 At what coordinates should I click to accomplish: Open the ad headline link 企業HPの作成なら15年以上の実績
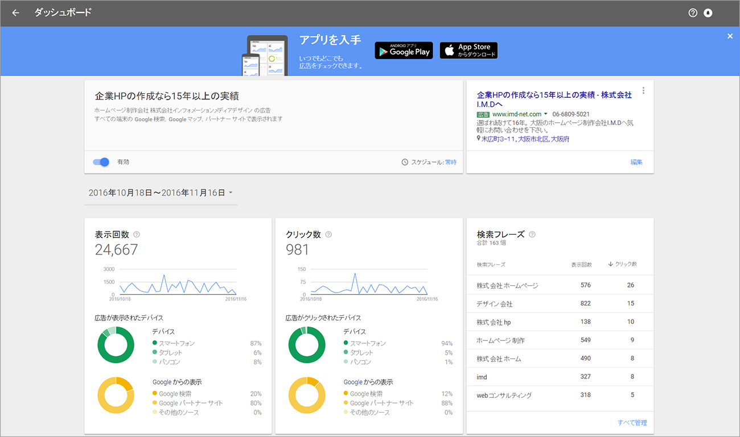tap(554, 99)
